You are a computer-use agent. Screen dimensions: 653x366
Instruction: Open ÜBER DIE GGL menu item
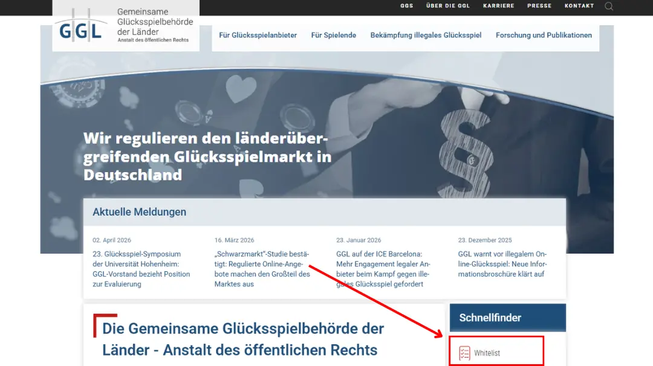point(447,6)
